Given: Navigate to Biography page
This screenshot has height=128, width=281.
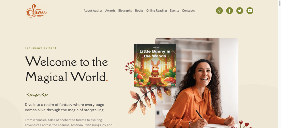Looking at the screenshot, I should 125,11.
